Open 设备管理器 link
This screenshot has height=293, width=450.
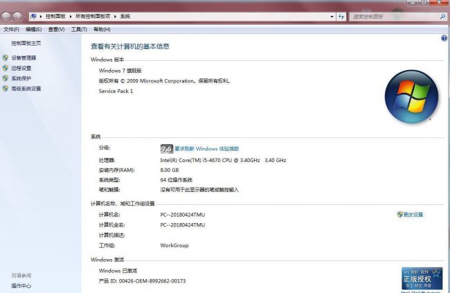click(24, 57)
